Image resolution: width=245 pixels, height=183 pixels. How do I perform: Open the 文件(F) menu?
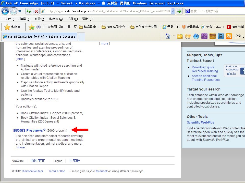[10, 19]
